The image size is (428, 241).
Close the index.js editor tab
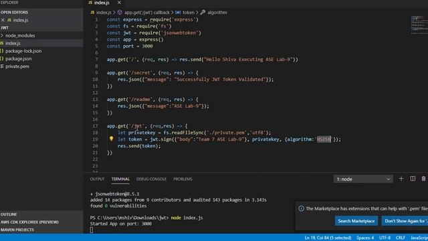(x=119, y=3)
